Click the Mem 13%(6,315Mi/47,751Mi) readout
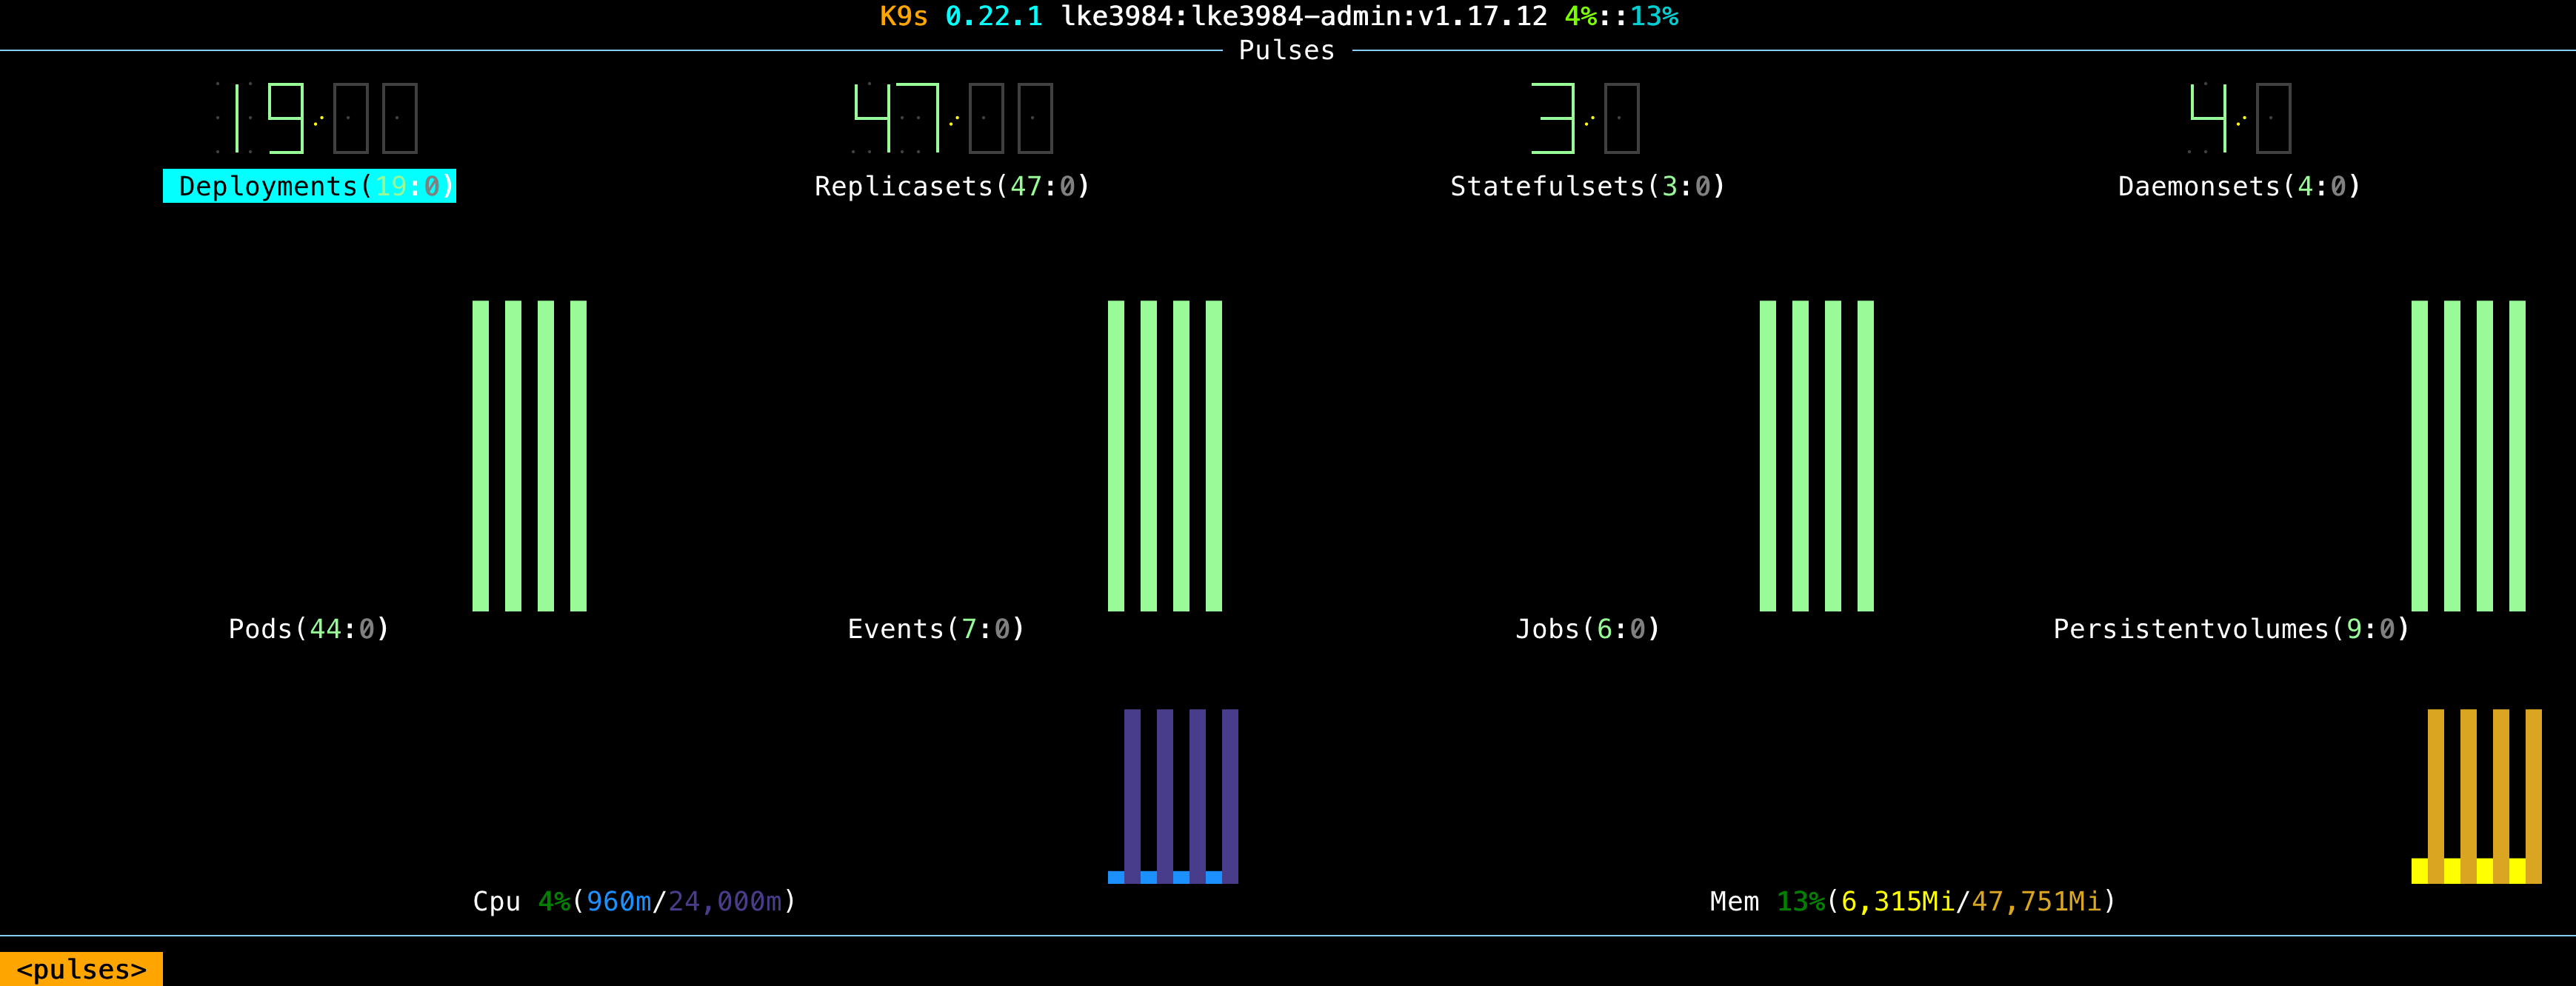2576x986 pixels. click(x=1913, y=901)
